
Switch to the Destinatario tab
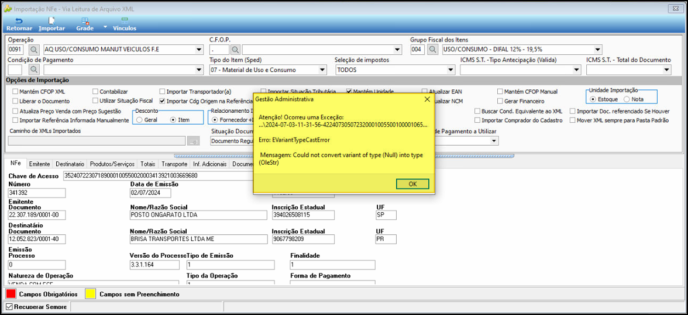(70, 164)
